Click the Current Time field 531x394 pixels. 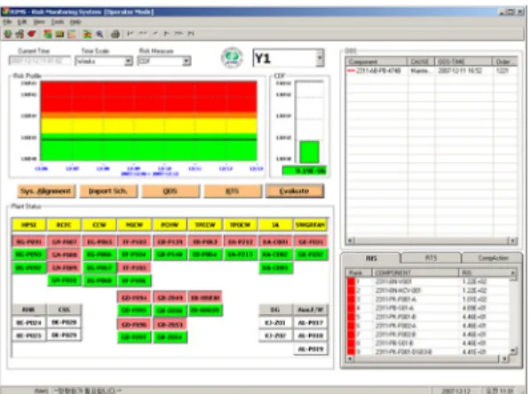click(40, 61)
